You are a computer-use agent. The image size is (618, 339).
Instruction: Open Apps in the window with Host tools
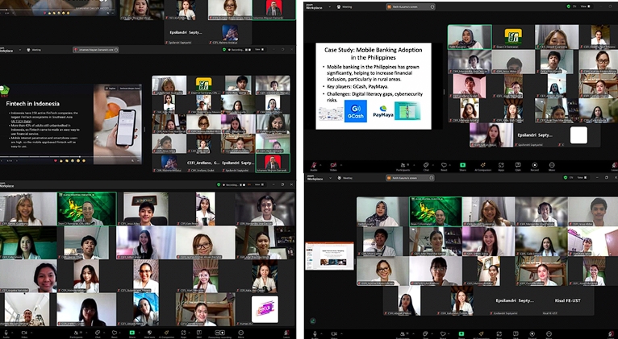click(183, 333)
